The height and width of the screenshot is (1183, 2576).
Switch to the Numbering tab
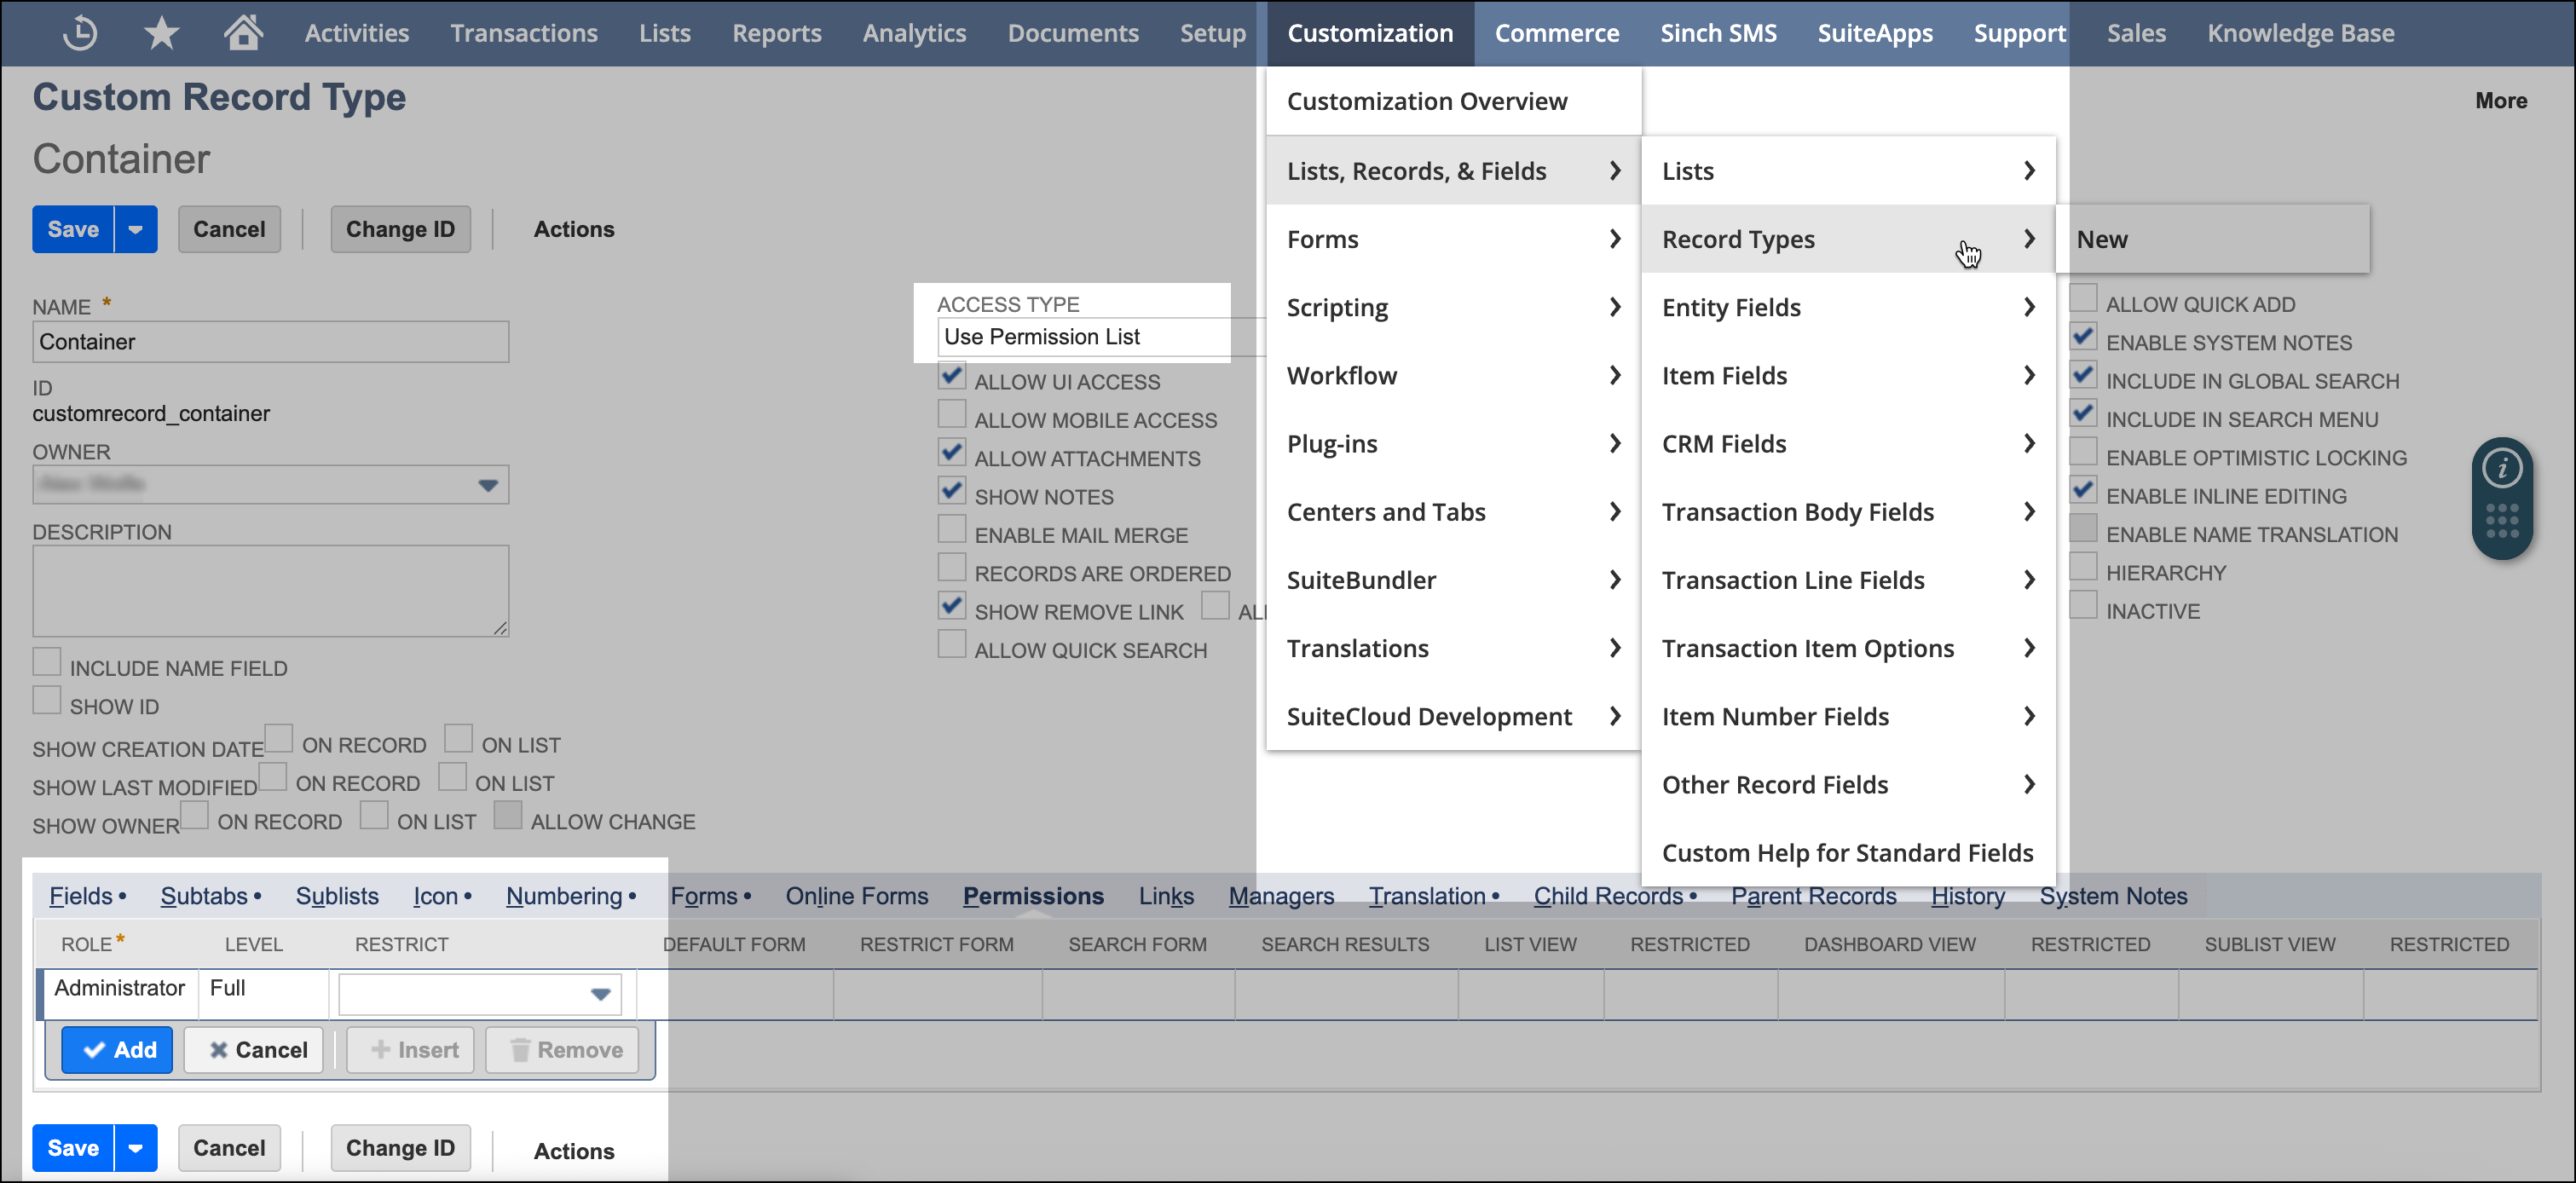(x=564, y=896)
